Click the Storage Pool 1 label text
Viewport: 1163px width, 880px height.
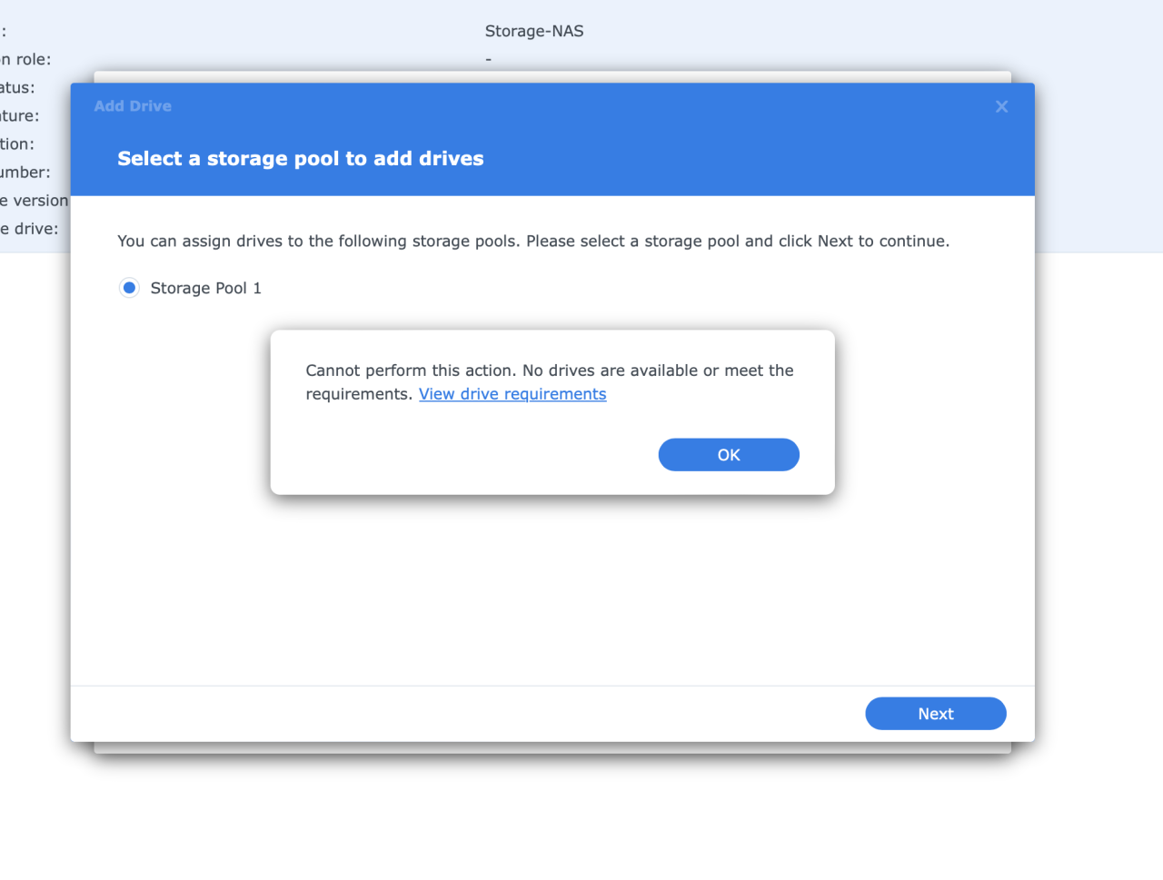click(206, 287)
